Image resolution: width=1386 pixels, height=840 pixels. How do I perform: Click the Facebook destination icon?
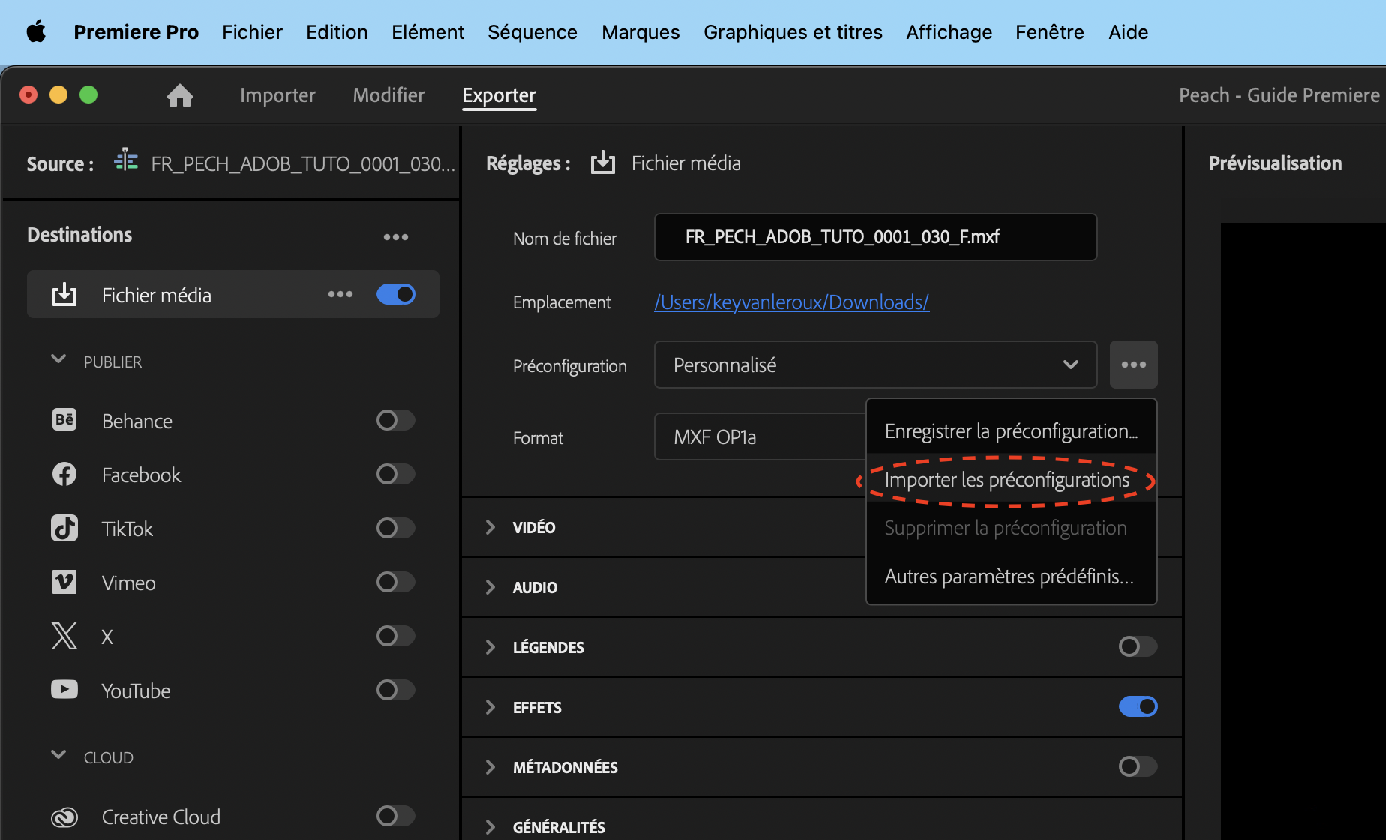[64, 474]
